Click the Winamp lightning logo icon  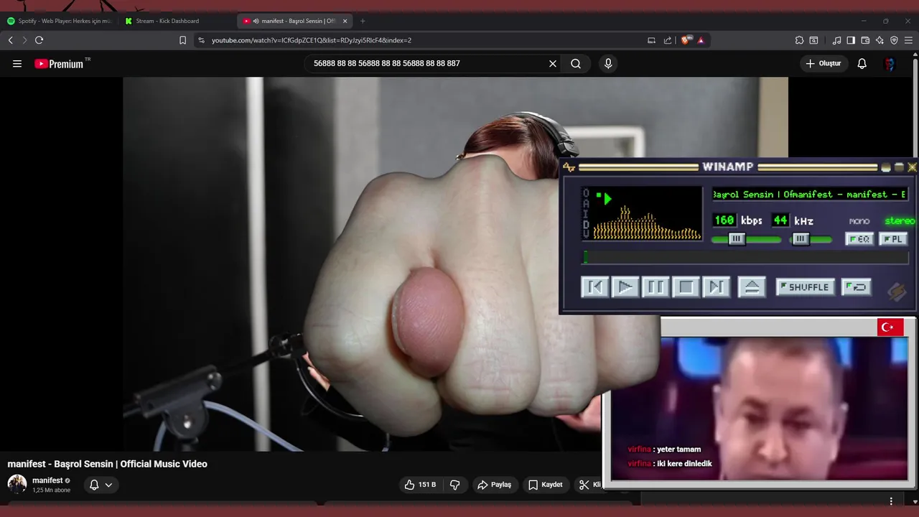click(x=897, y=291)
